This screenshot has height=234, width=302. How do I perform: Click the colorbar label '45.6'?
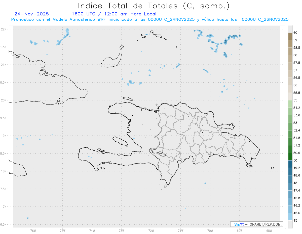point(297,213)
